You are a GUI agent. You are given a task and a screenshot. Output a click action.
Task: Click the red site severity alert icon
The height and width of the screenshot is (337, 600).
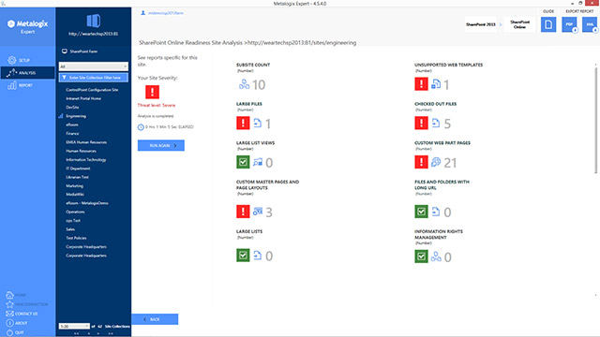pyautogui.click(x=152, y=92)
